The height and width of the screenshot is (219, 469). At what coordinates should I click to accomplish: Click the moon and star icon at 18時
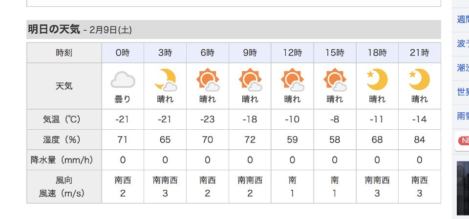point(377,79)
